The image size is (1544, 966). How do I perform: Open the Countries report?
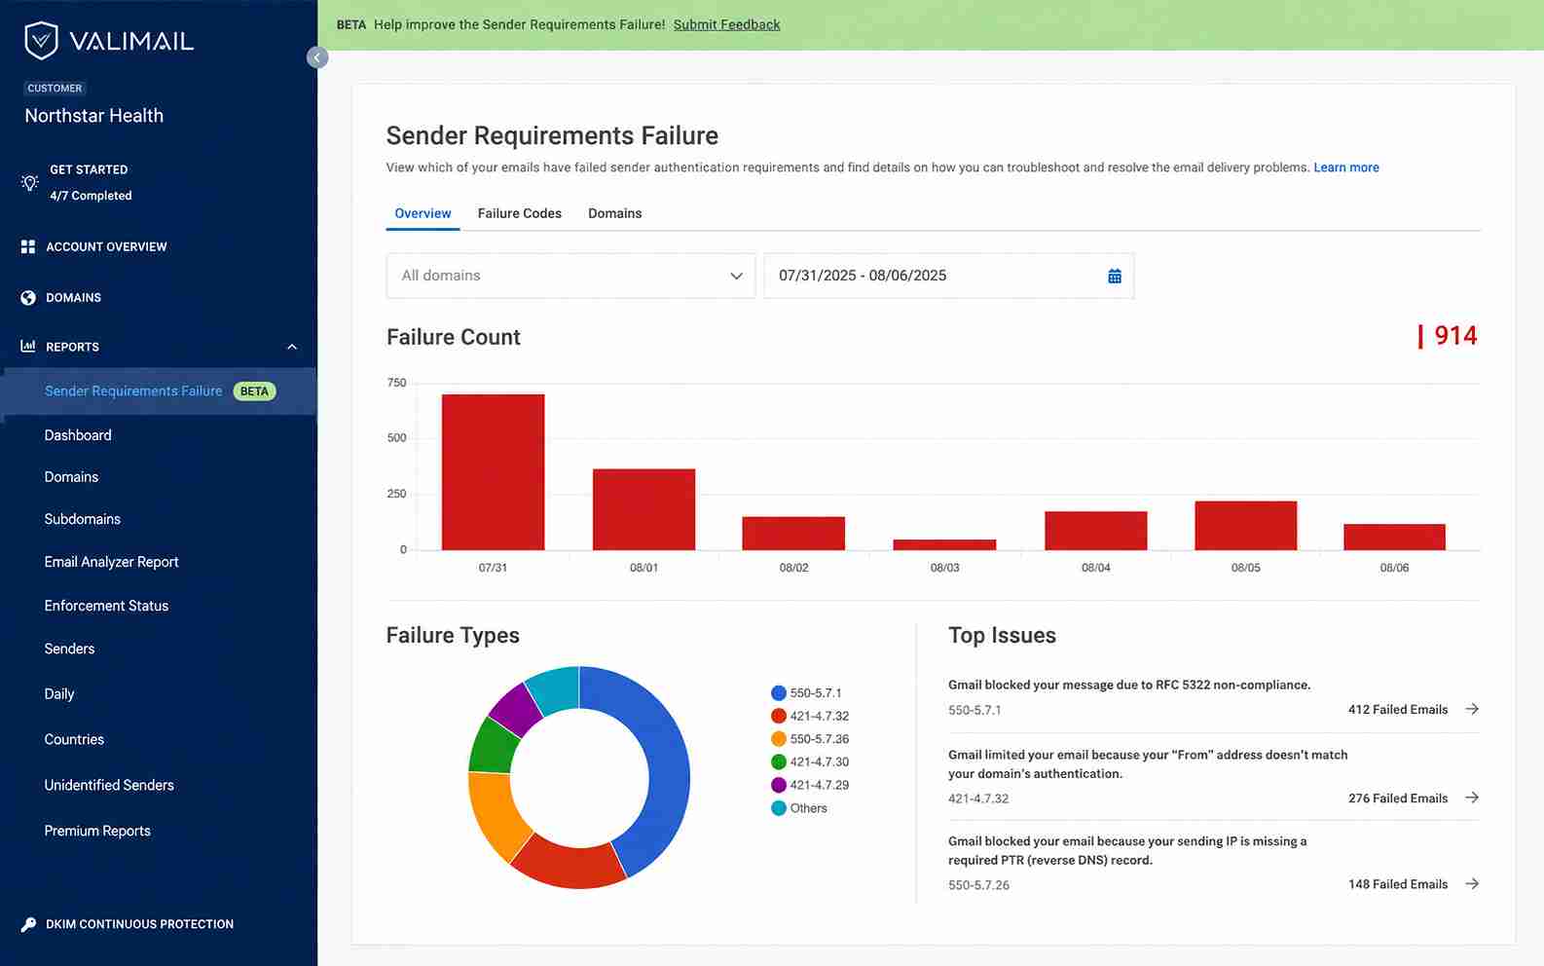point(74,739)
